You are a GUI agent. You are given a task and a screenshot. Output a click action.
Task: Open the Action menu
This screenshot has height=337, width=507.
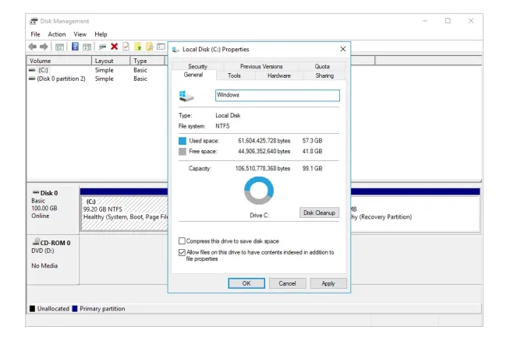pos(57,34)
